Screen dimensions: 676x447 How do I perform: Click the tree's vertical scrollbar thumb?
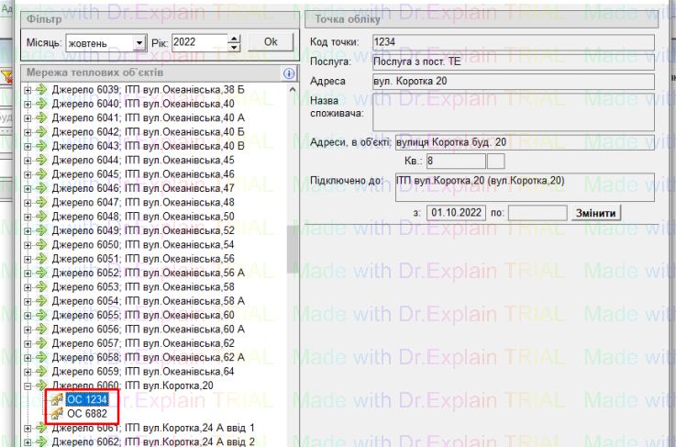point(294,243)
